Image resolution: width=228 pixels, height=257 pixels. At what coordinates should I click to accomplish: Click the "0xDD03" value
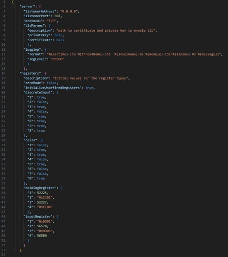45,231
